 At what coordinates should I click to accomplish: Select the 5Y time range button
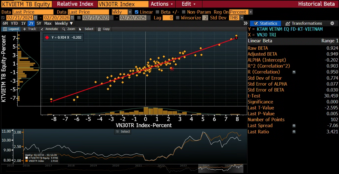tap(39, 23)
